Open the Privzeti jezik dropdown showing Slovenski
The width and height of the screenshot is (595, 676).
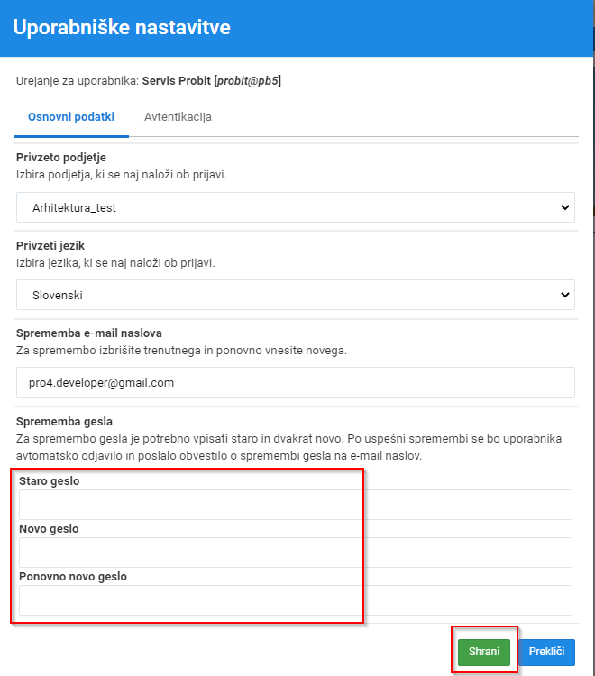(x=296, y=295)
